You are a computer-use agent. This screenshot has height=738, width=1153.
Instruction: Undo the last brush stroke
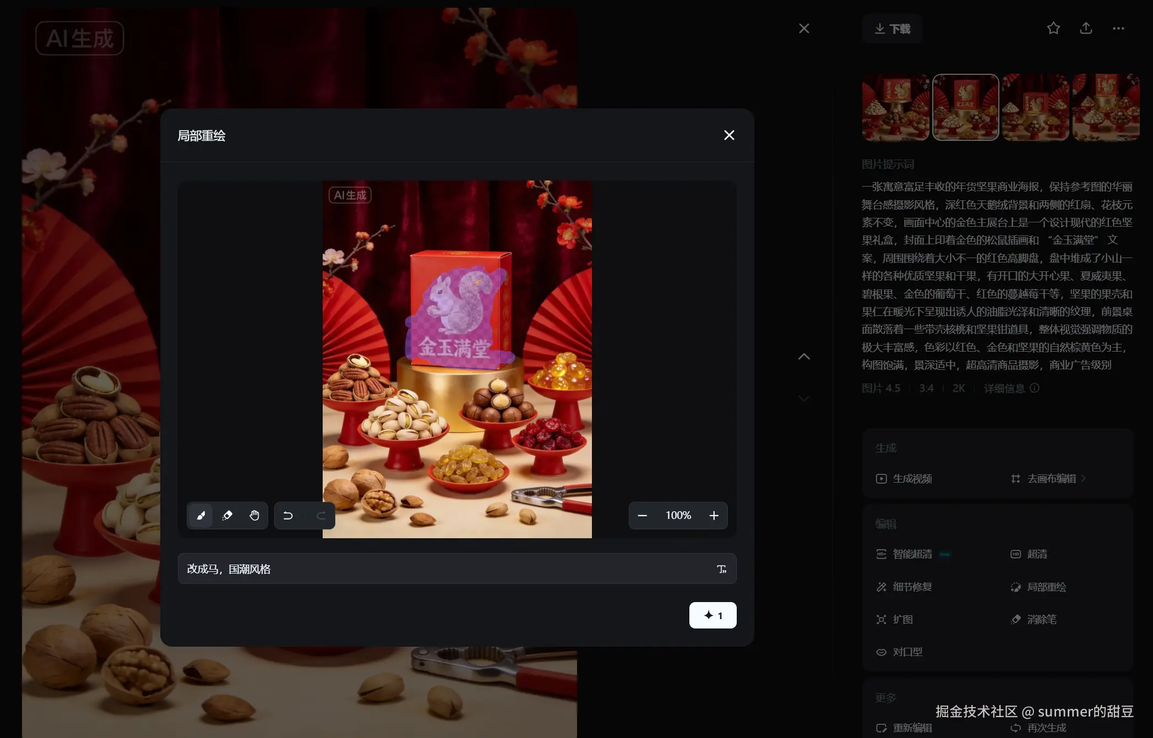(x=288, y=516)
